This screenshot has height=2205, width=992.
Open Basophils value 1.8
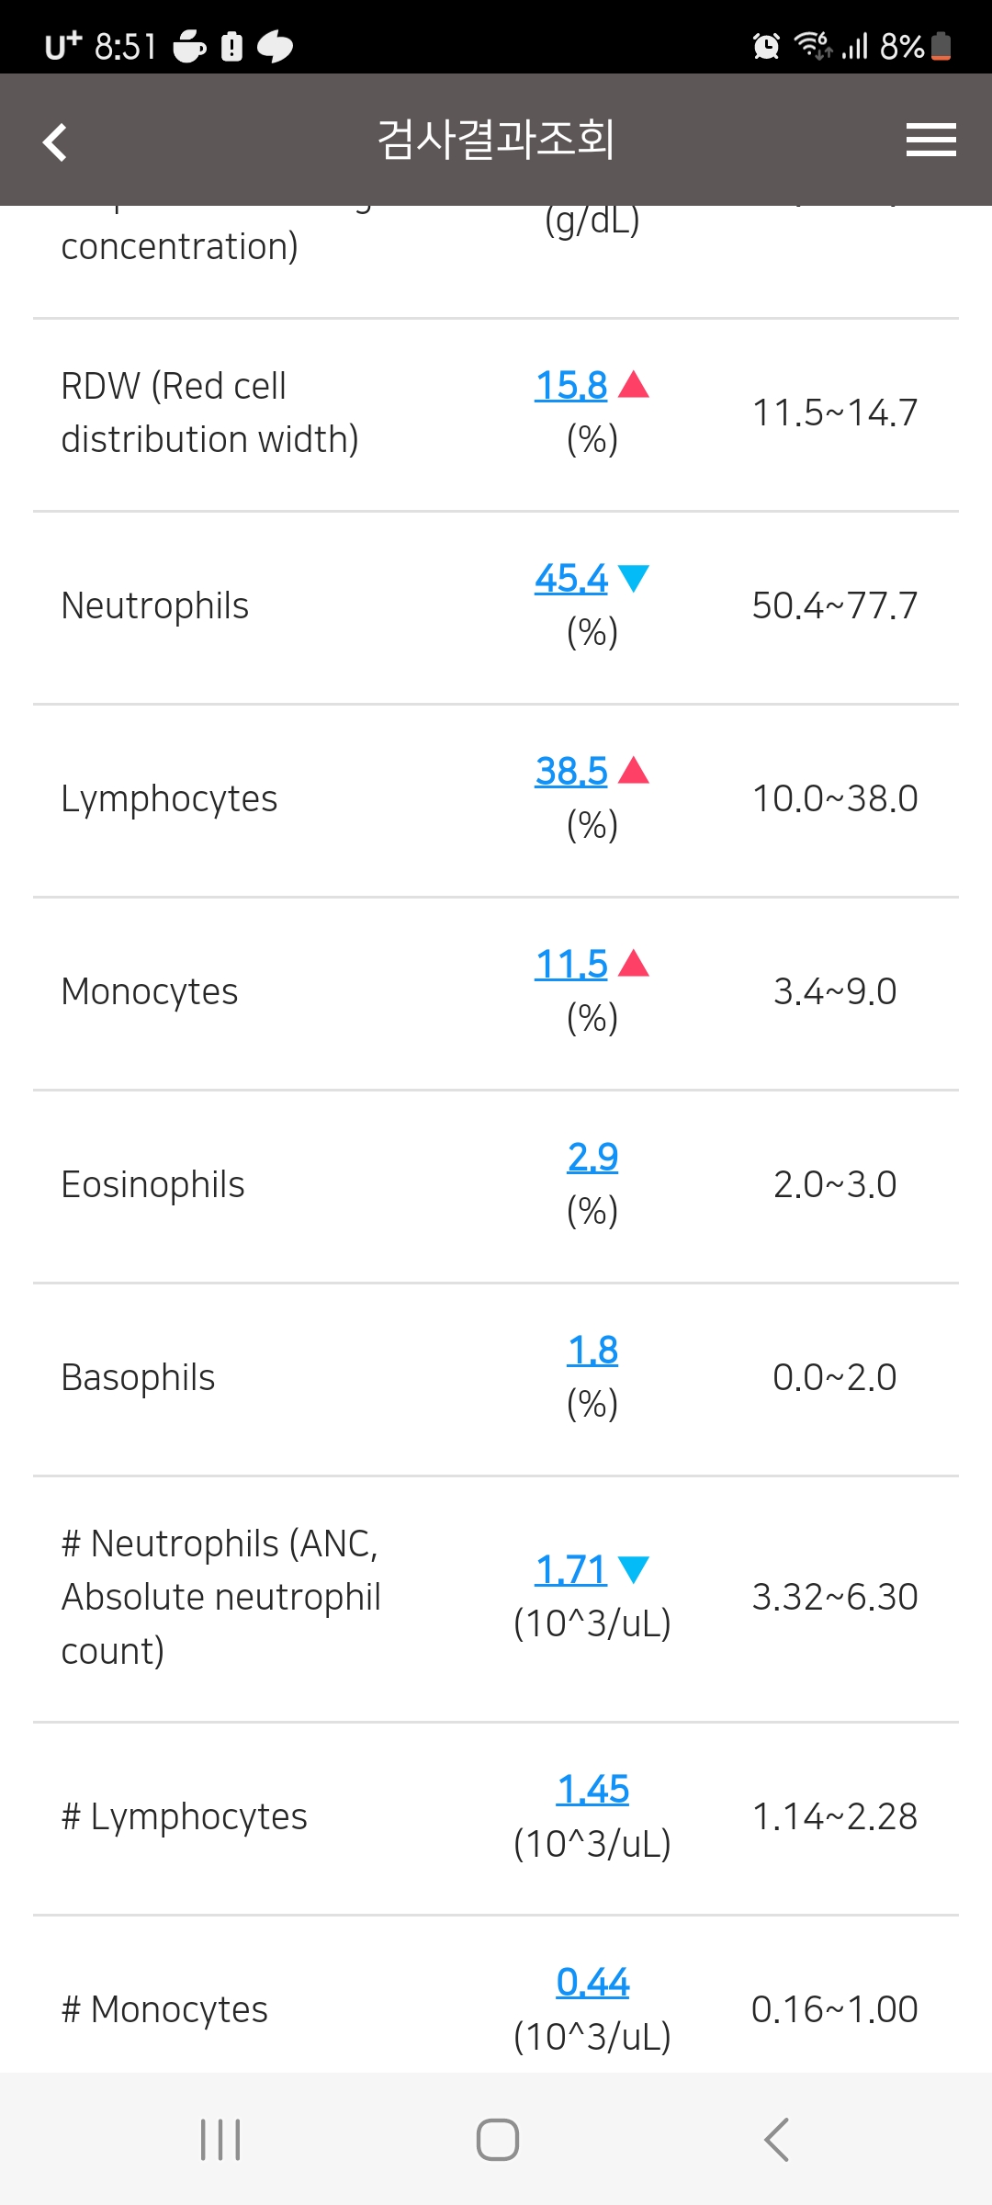592,1350
